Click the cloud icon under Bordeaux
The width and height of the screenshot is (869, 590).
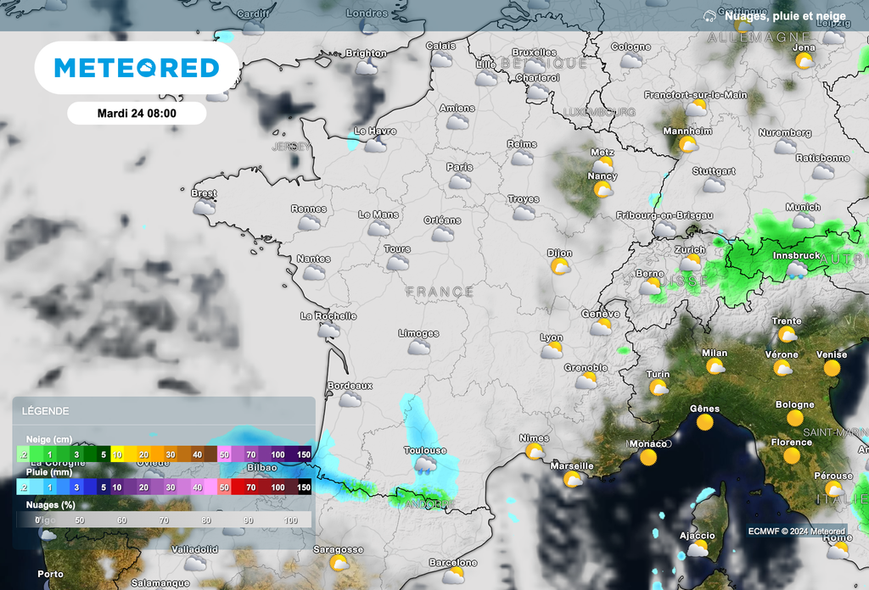(x=350, y=400)
